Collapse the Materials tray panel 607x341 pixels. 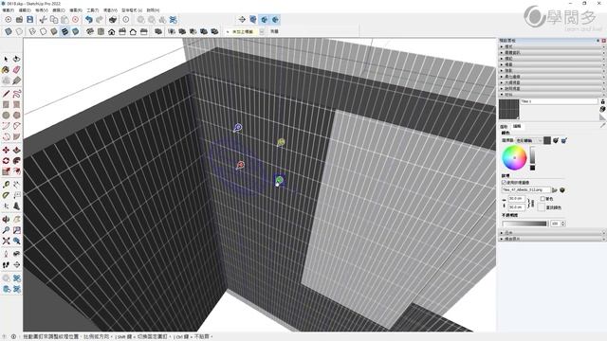[551, 95]
